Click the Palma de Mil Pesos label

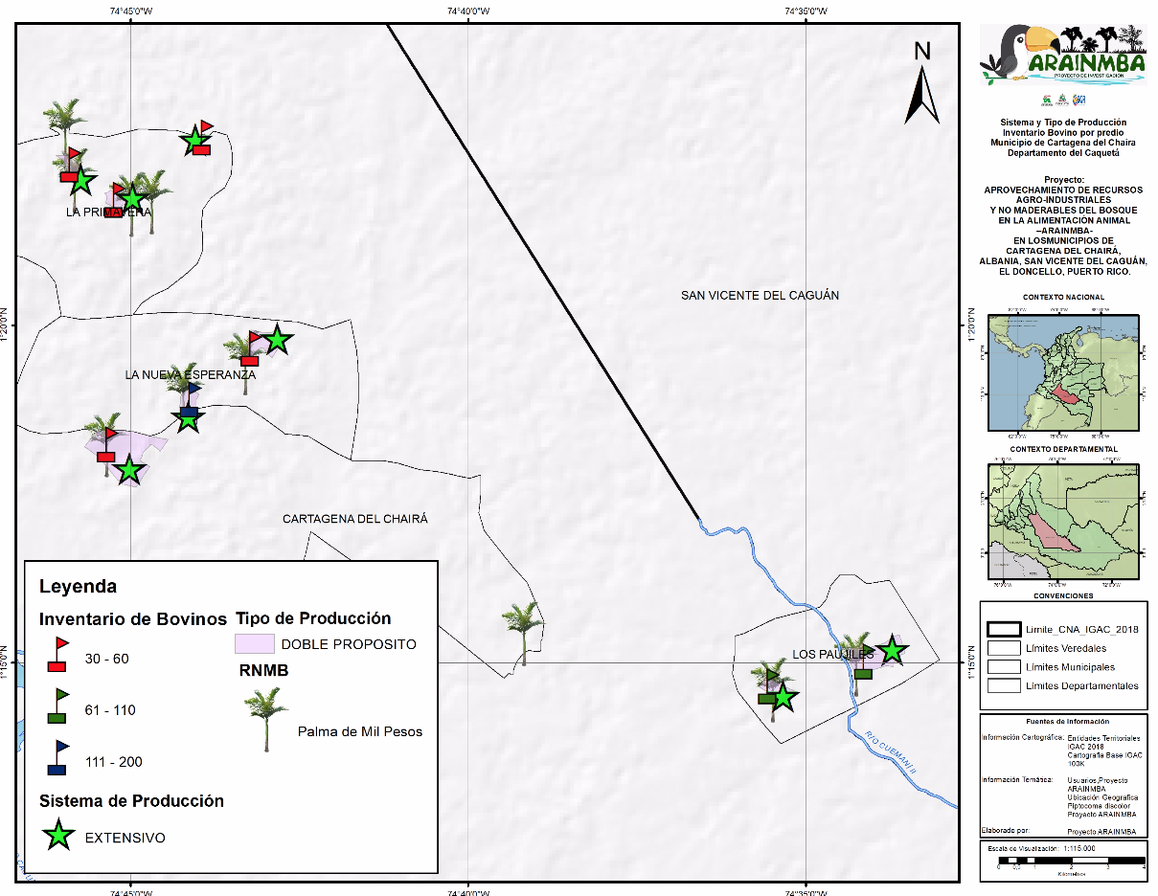pos(360,732)
